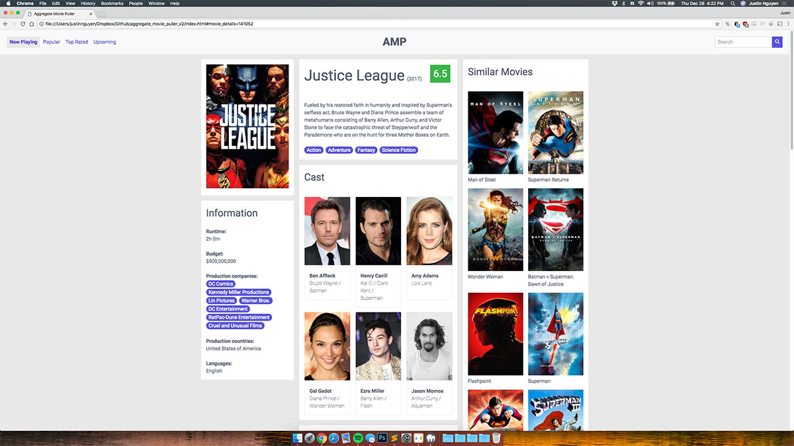Click the DC Comics production company tag

221,284
